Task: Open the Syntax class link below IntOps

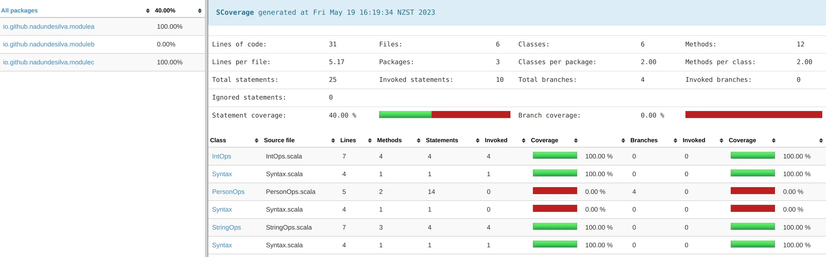Action: (x=222, y=174)
